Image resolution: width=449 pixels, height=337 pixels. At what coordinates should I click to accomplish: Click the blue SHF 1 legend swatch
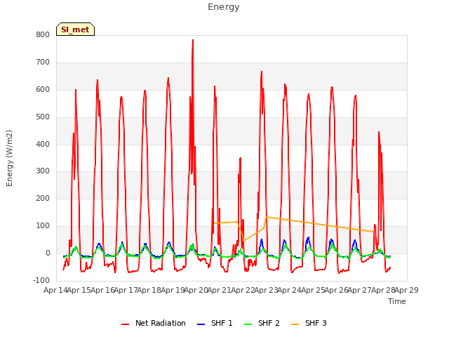tap(201, 324)
